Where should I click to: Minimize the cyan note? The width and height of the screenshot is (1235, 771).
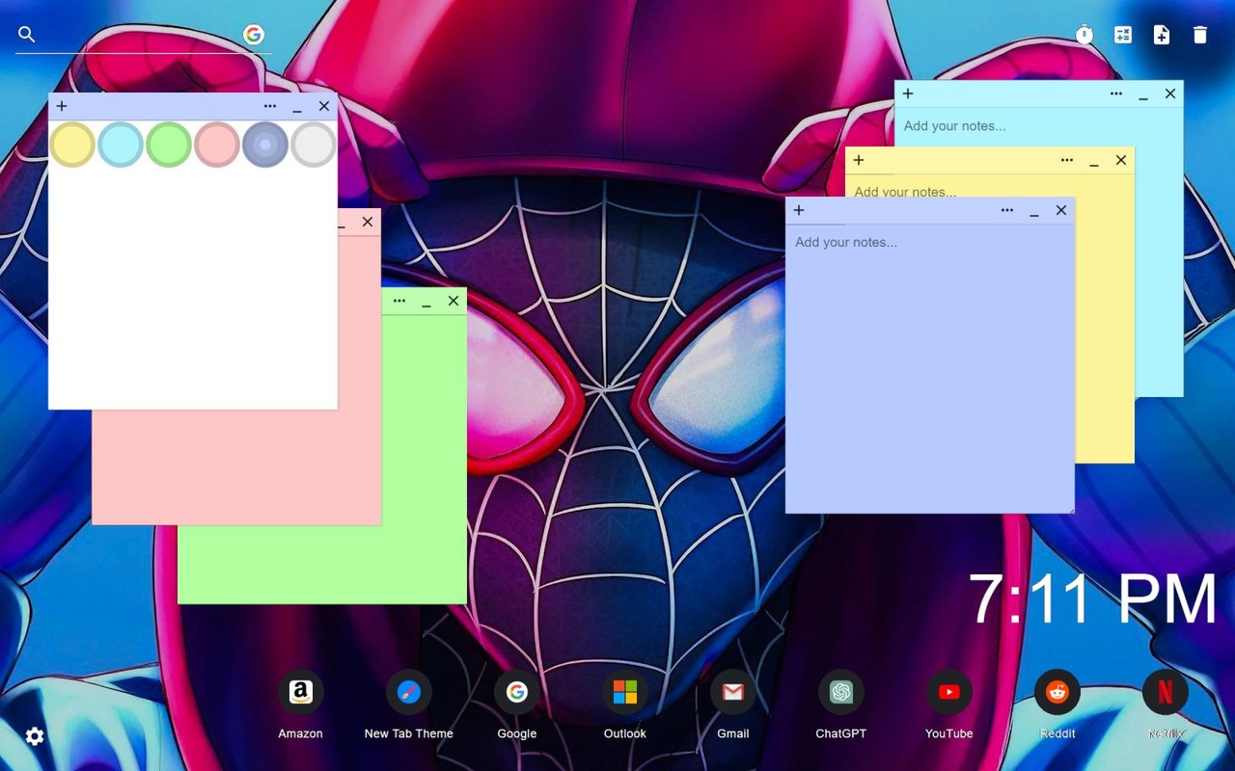(x=1143, y=94)
